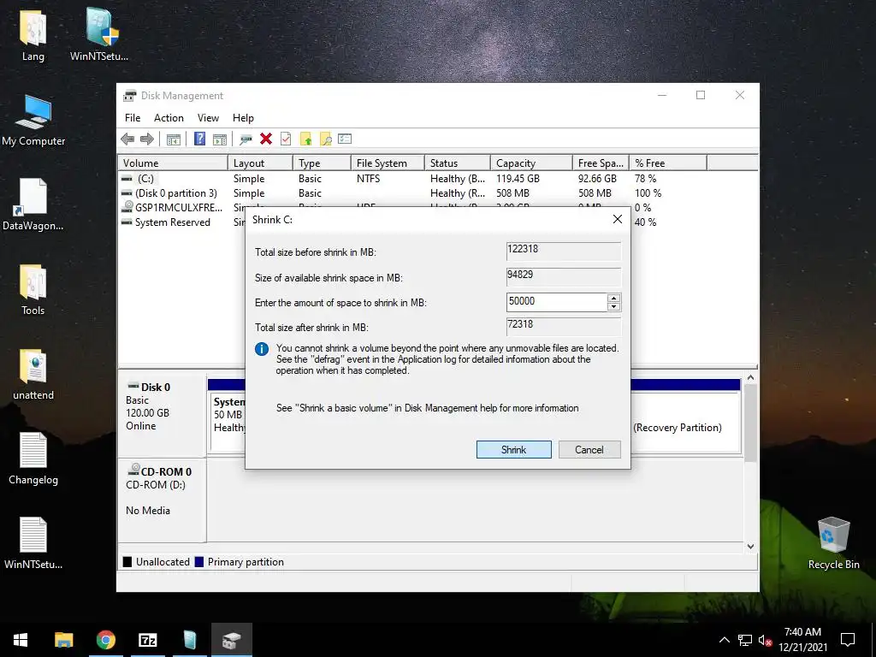The width and height of the screenshot is (876, 657).
Task: Open the Lang folder on desktop
Action: (33, 34)
